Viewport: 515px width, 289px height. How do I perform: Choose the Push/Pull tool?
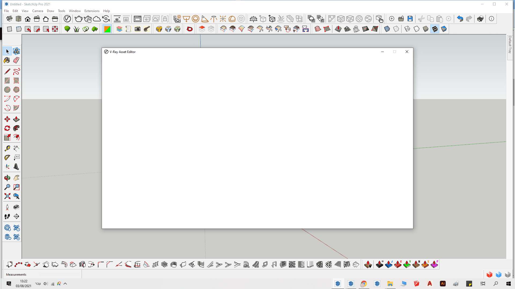click(x=16, y=119)
